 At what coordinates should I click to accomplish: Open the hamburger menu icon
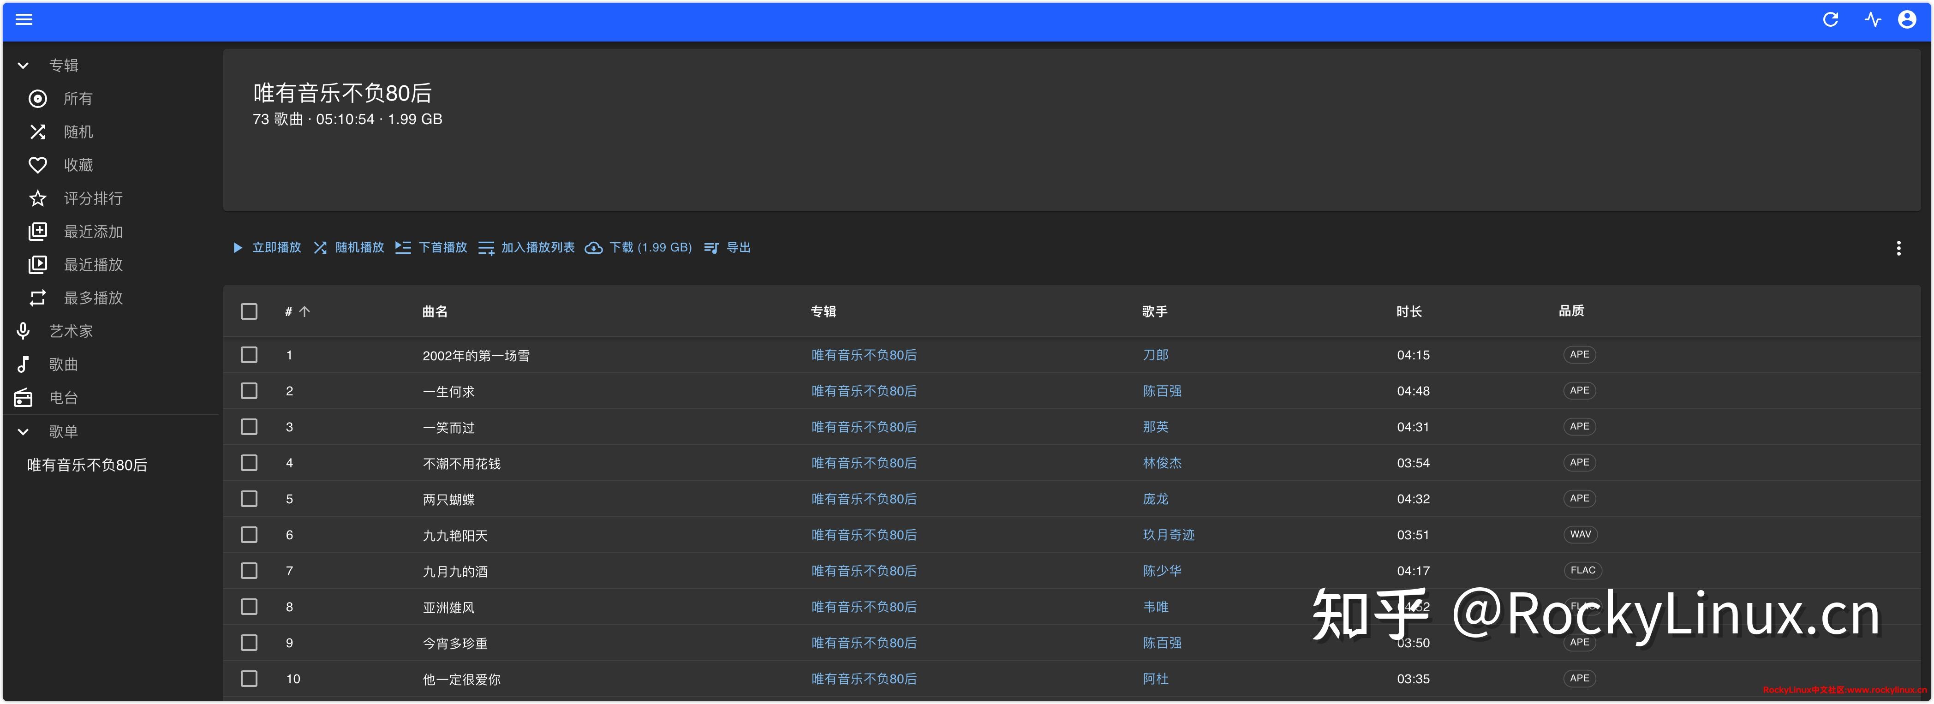24,19
